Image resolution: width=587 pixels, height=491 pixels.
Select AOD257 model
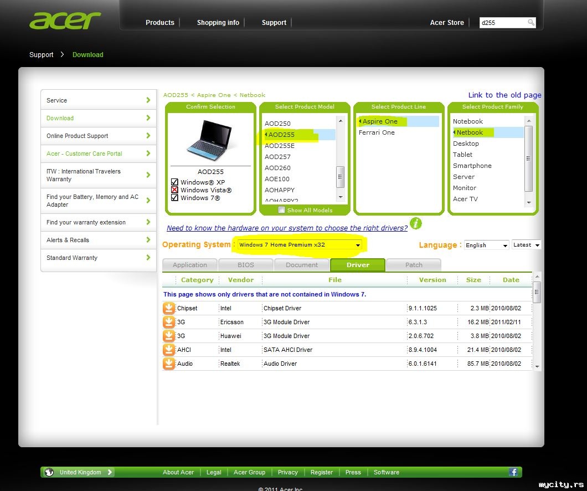pyautogui.click(x=277, y=156)
